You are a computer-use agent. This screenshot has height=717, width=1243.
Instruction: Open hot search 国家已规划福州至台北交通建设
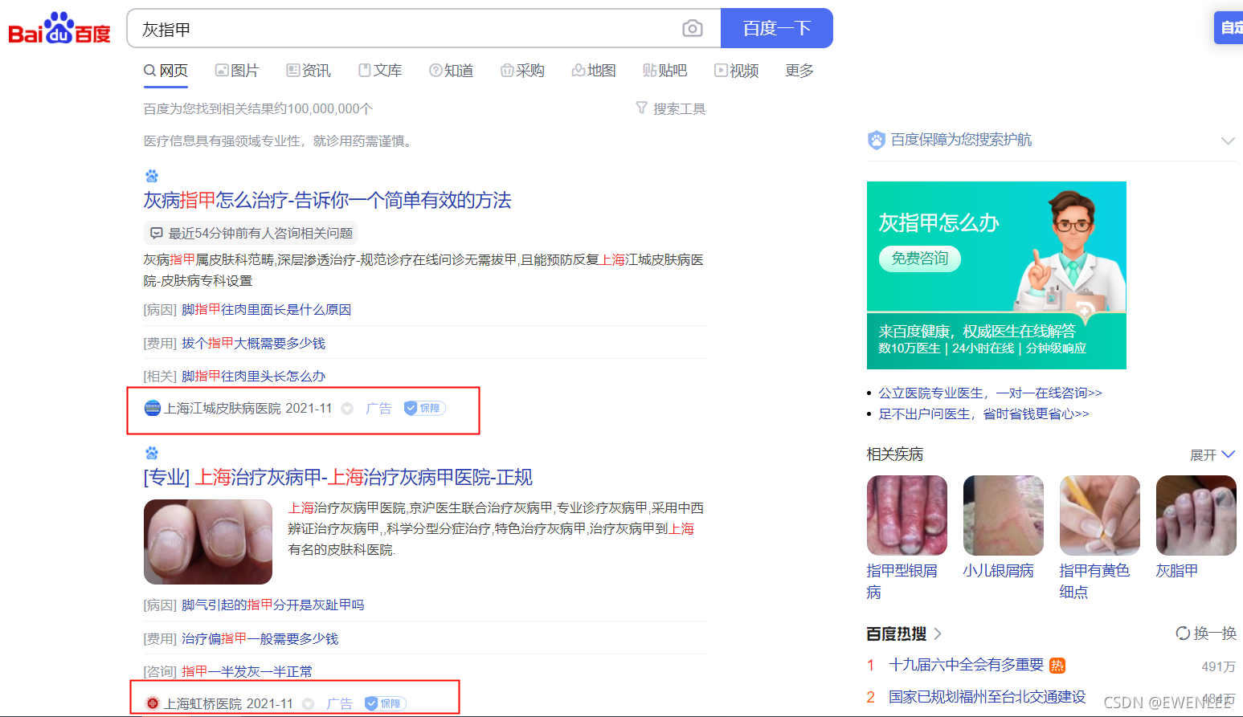click(x=987, y=697)
